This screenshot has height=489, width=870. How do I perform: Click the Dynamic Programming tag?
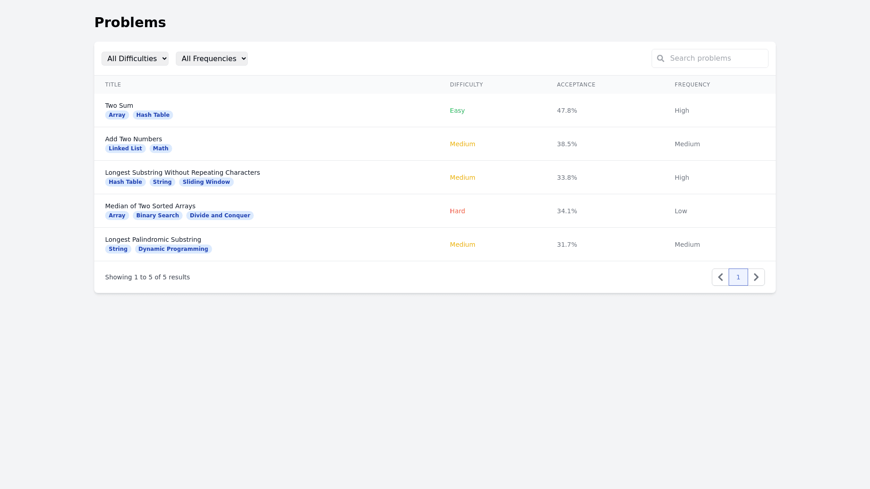tap(173, 249)
